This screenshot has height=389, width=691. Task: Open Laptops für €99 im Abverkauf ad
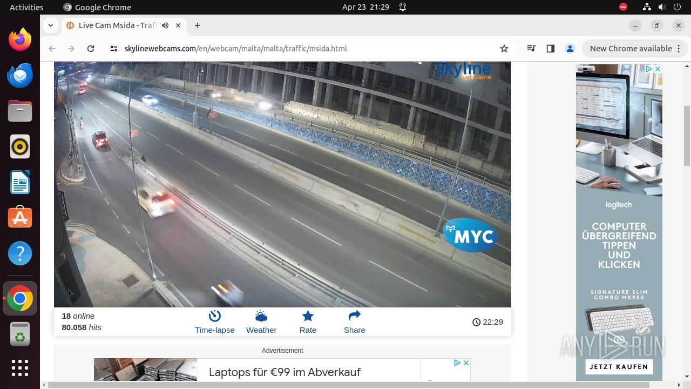click(284, 372)
